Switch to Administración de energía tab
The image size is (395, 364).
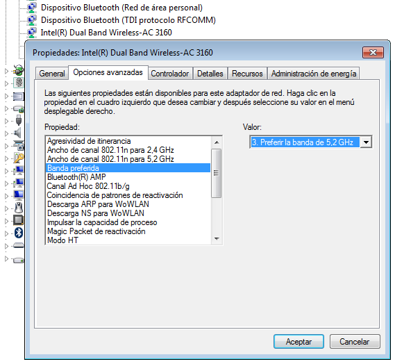(314, 74)
